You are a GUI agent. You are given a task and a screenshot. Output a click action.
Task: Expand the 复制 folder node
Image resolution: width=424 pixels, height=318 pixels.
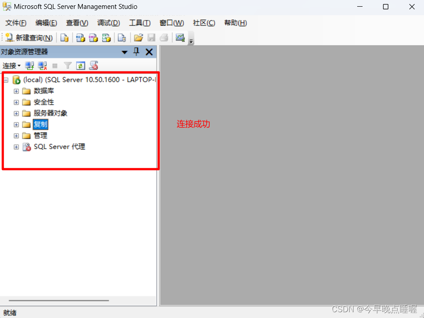[x=16, y=124]
